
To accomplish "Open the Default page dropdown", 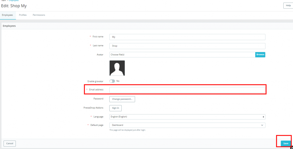I will tap(187, 125).
